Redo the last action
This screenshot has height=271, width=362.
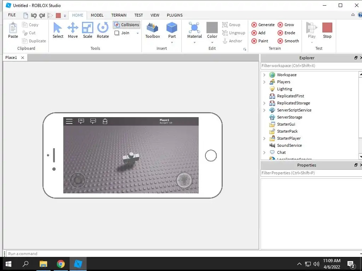click(42, 16)
